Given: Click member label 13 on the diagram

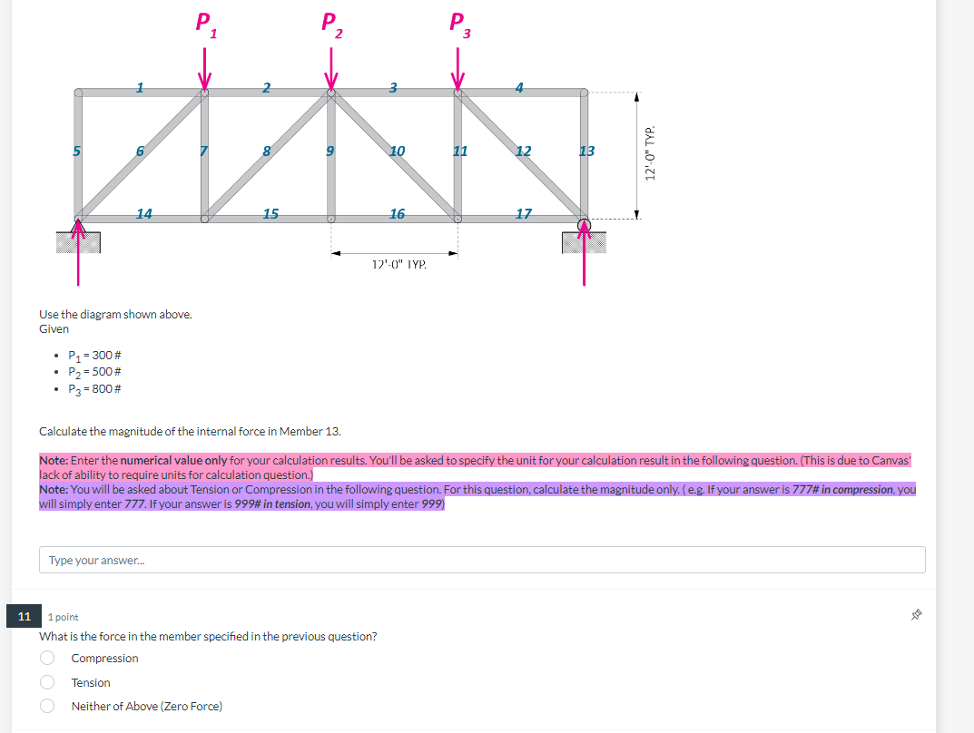Looking at the screenshot, I should (585, 152).
